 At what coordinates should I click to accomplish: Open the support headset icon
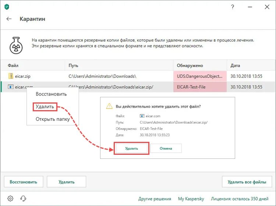tap(23, 199)
